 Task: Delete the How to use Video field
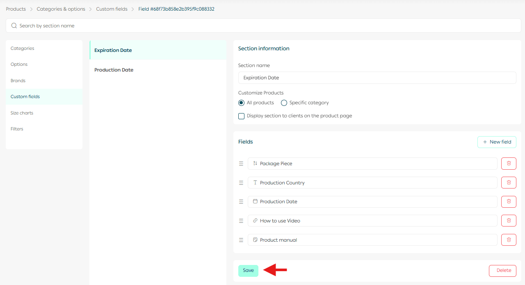(x=509, y=221)
